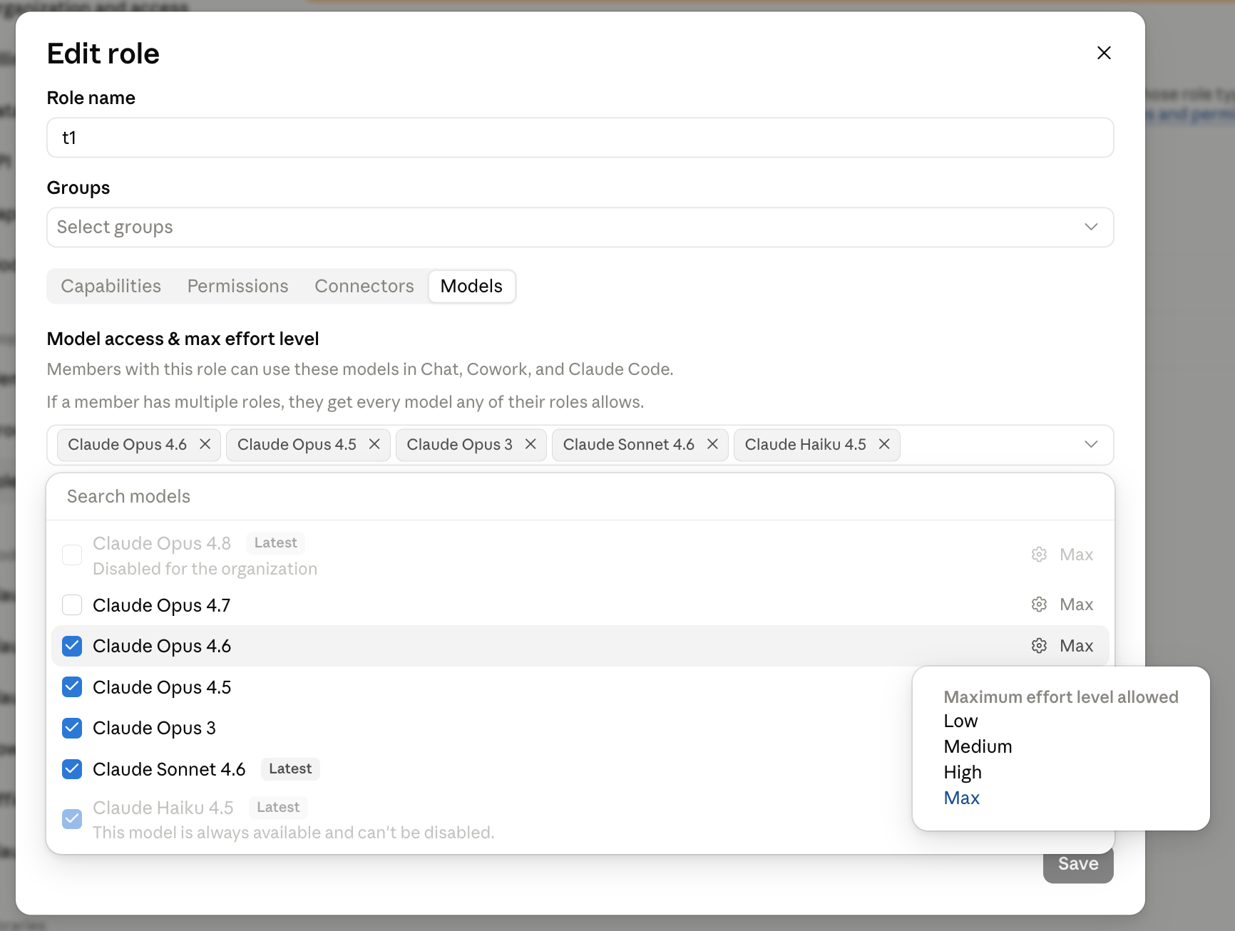Viewport: 1235px width, 931px height.
Task: Click the Claude Sonnet 4.6 row label
Action: (169, 769)
